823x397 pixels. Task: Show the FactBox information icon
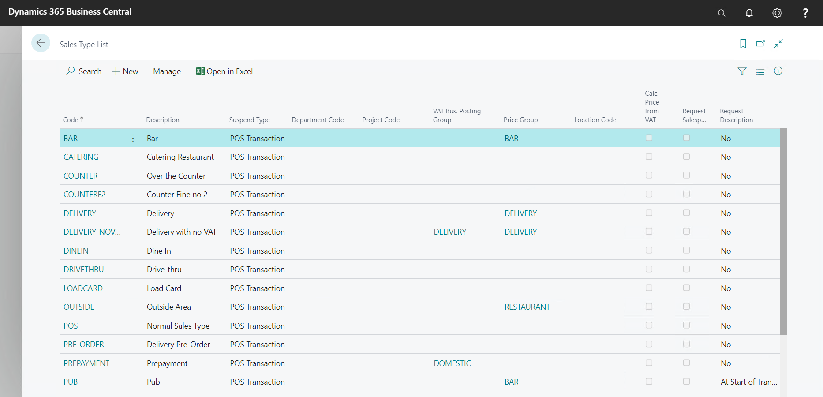click(778, 71)
